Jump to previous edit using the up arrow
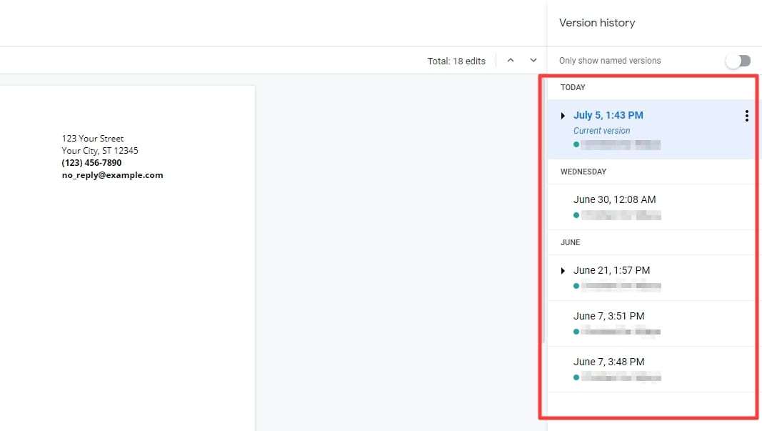Viewport: 762px width, 431px height. click(x=511, y=60)
